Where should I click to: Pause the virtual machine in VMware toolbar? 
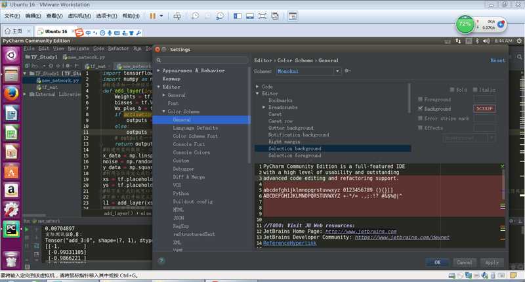click(x=152, y=16)
